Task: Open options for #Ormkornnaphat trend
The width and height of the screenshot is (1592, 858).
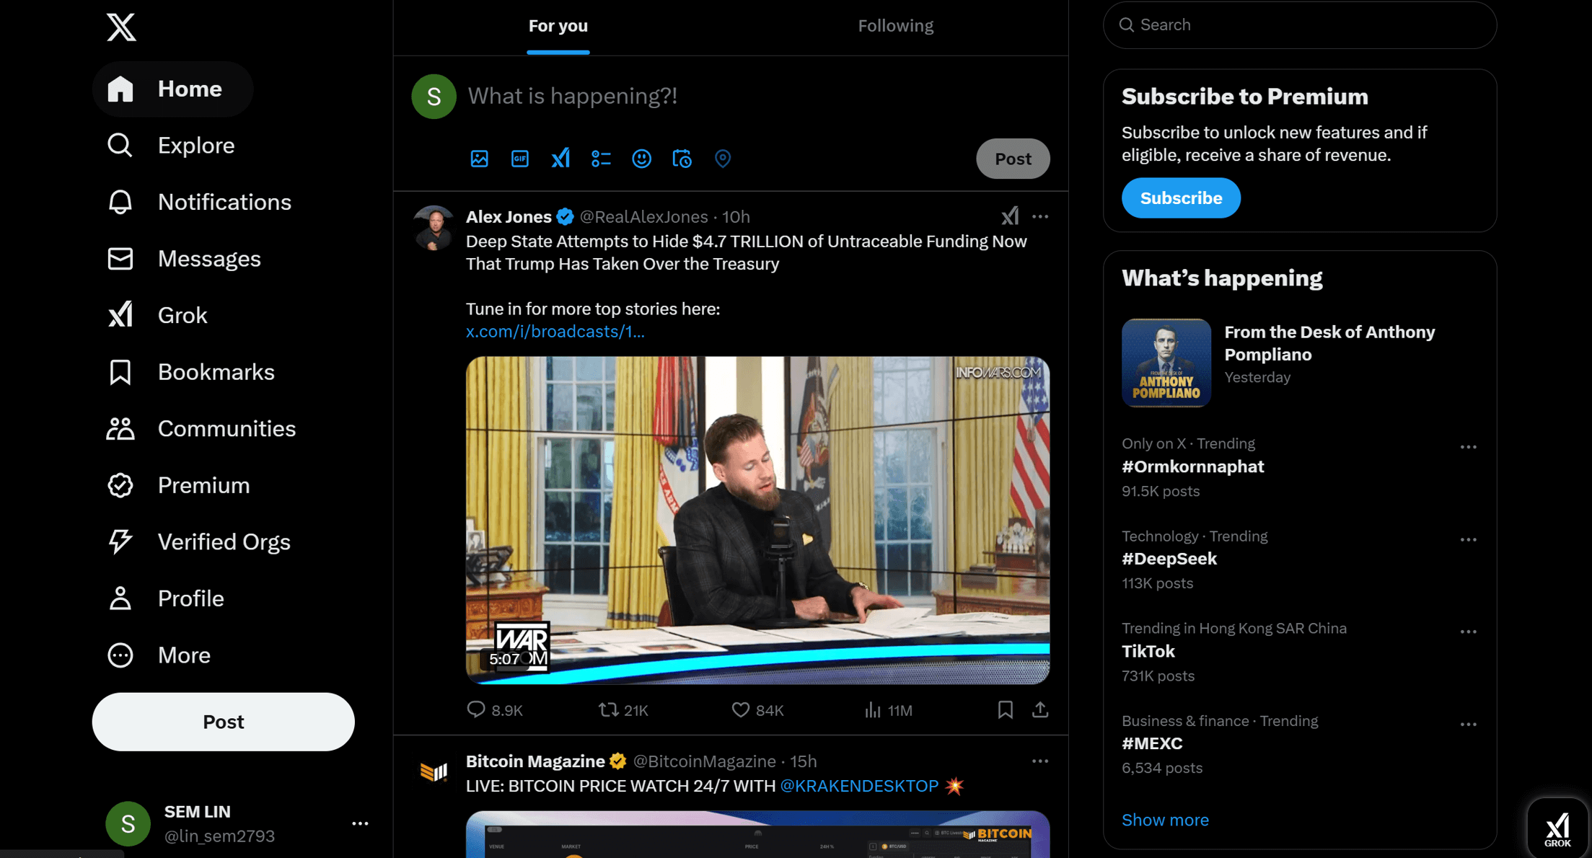Action: [x=1469, y=447]
